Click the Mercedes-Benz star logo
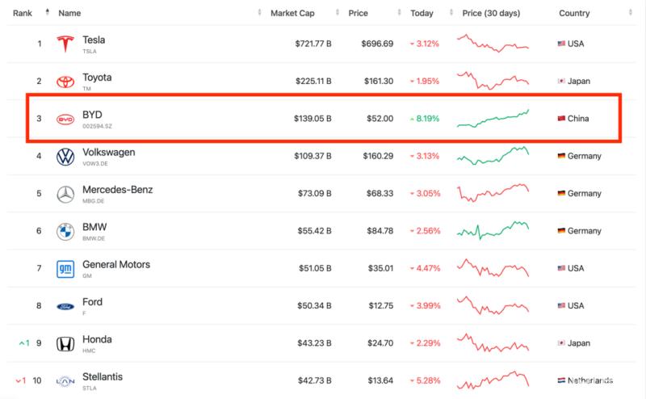 [65, 194]
